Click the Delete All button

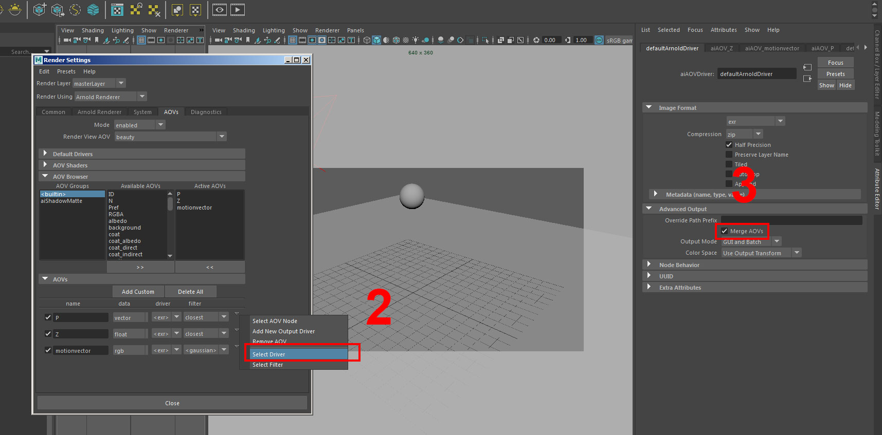(190, 292)
